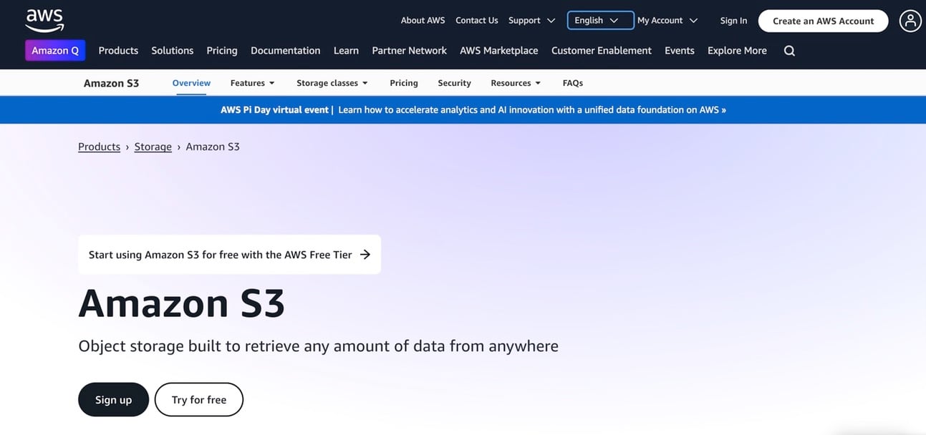Open the AWS Pi Day event banner
Viewport: 926px width, 435px height.
click(473, 110)
